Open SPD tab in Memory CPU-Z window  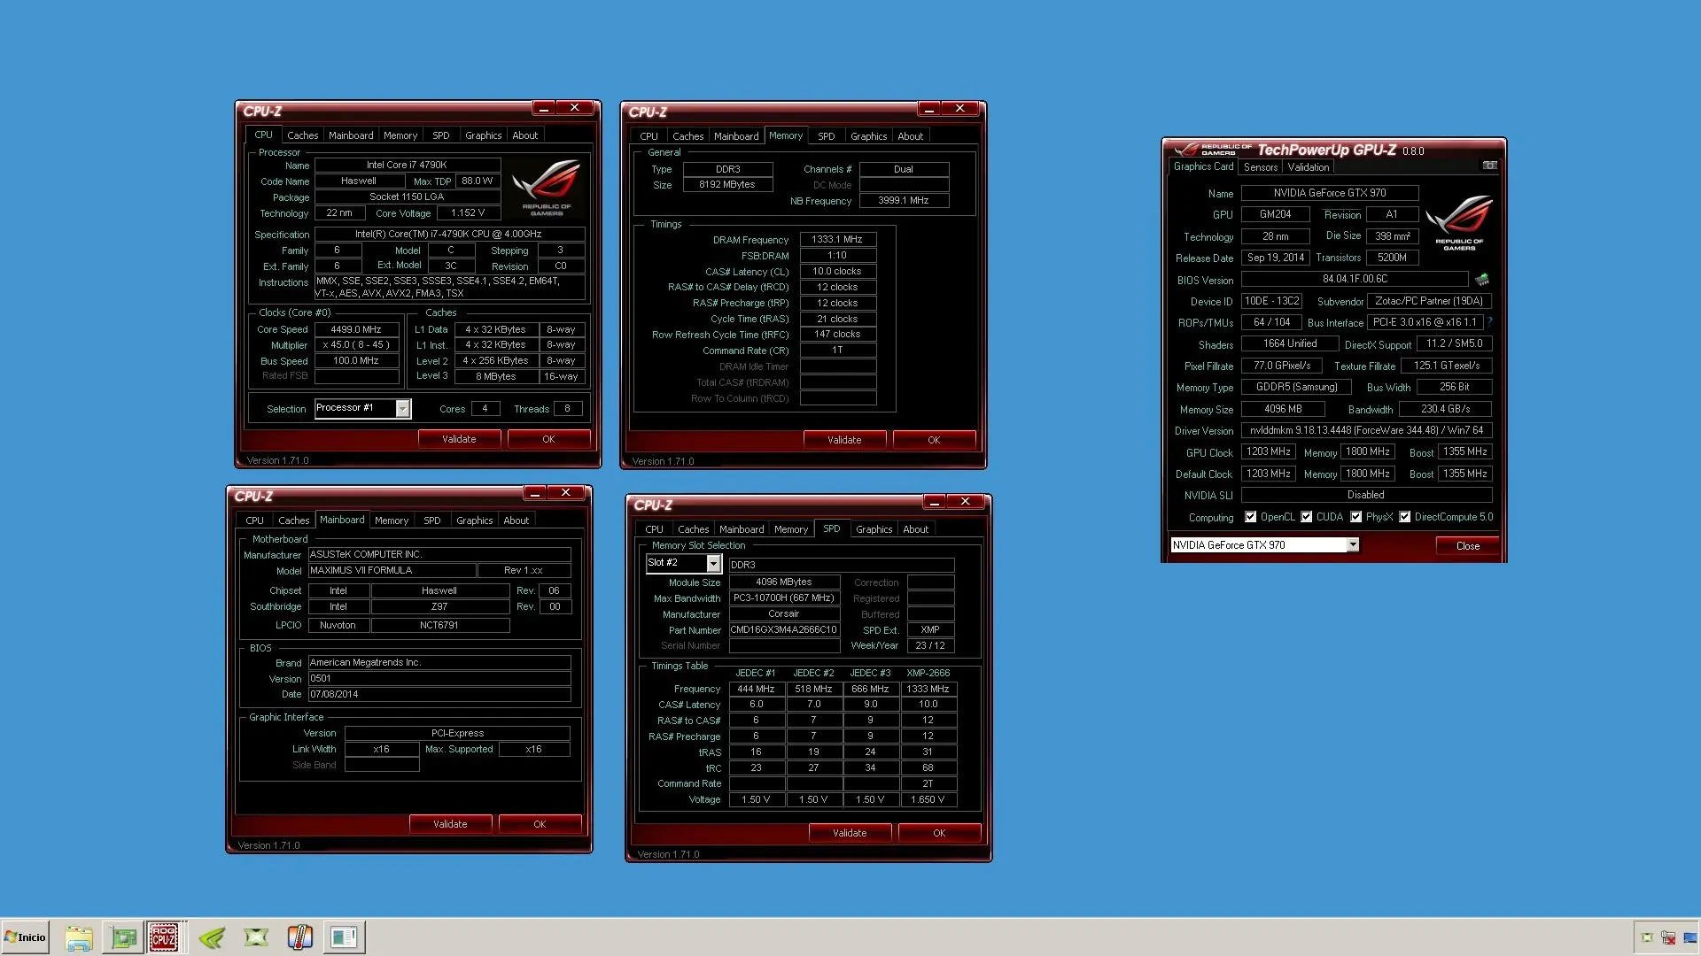tap(826, 136)
